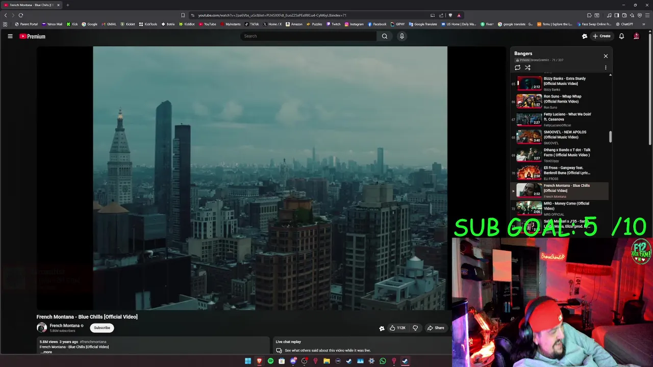Open Instagram bookmark
The width and height of the screenshot is (653, 367).
coord(354,24)
